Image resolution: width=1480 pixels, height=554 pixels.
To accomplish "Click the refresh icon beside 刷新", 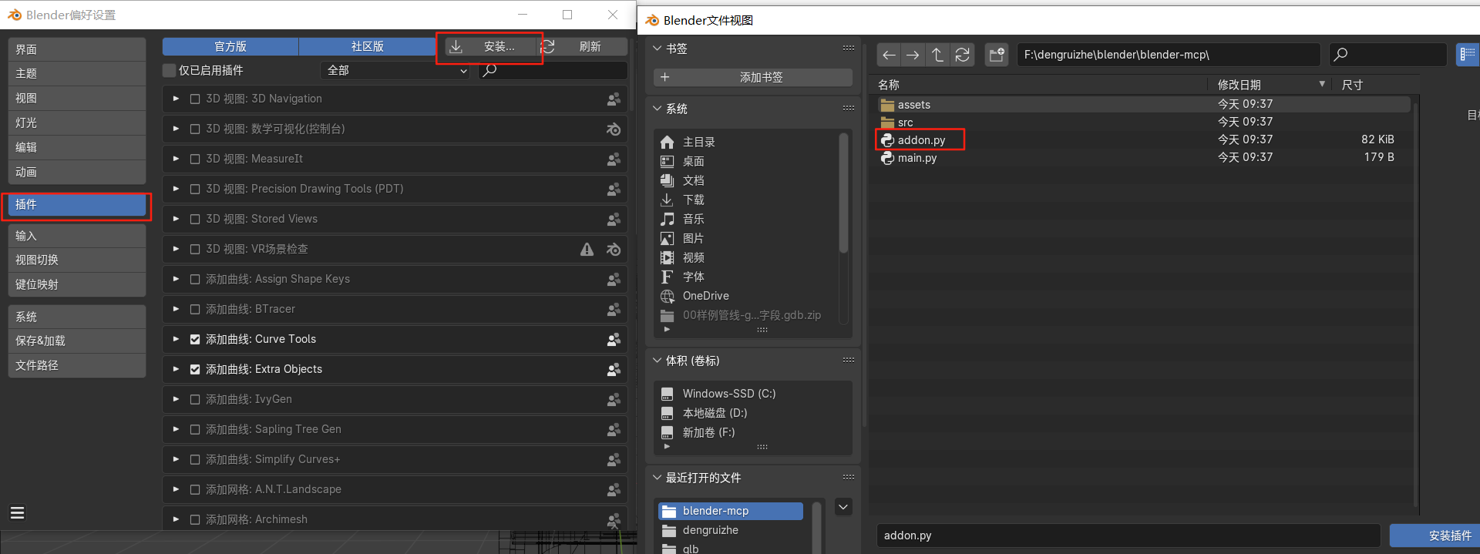I will 548,47.
